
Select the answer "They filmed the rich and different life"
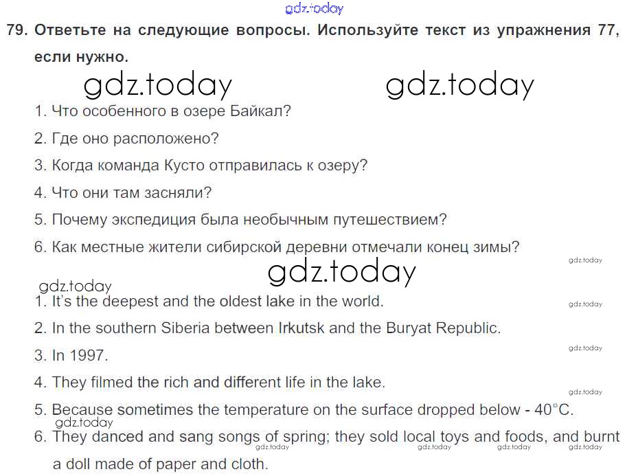point(209,383)
